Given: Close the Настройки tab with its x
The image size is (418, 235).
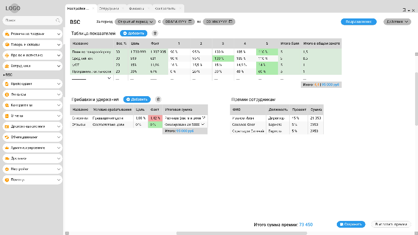Looking at the screenshot, I should 93,9.
